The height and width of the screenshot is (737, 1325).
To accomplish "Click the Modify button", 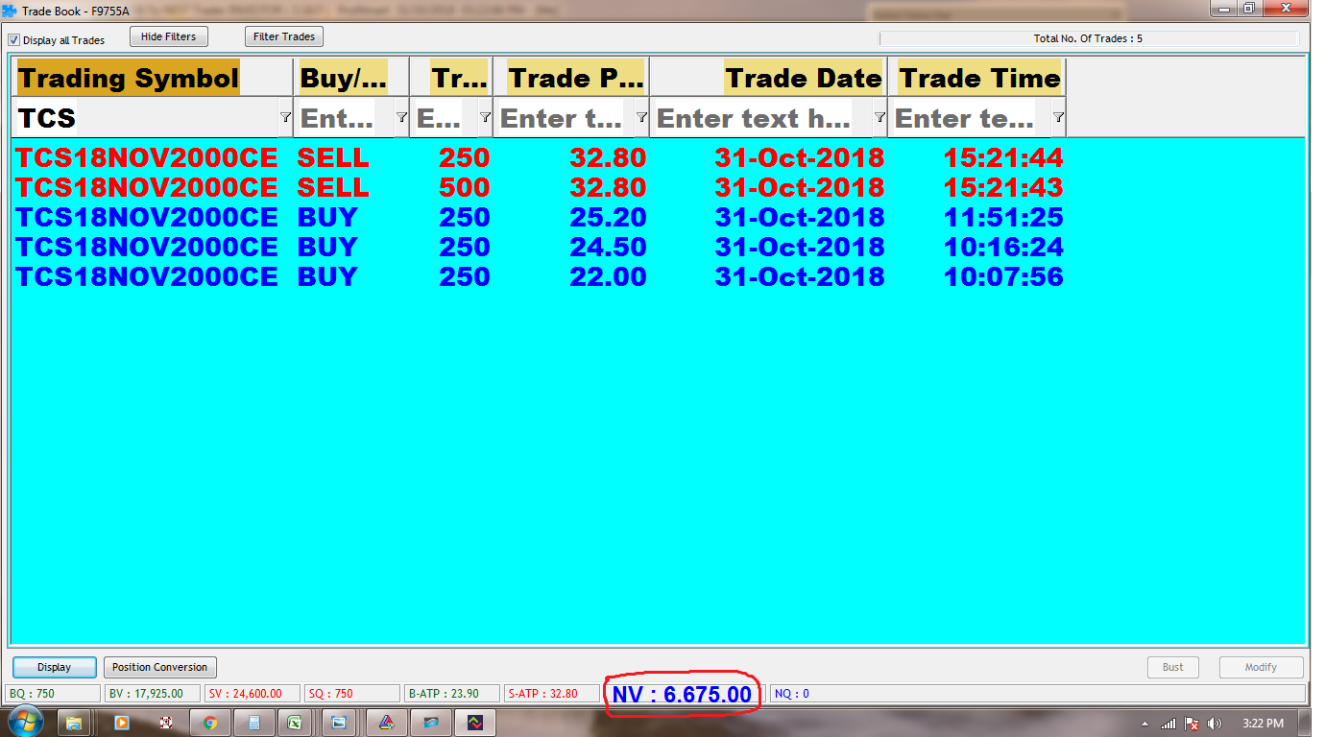I will (1261, 667).
